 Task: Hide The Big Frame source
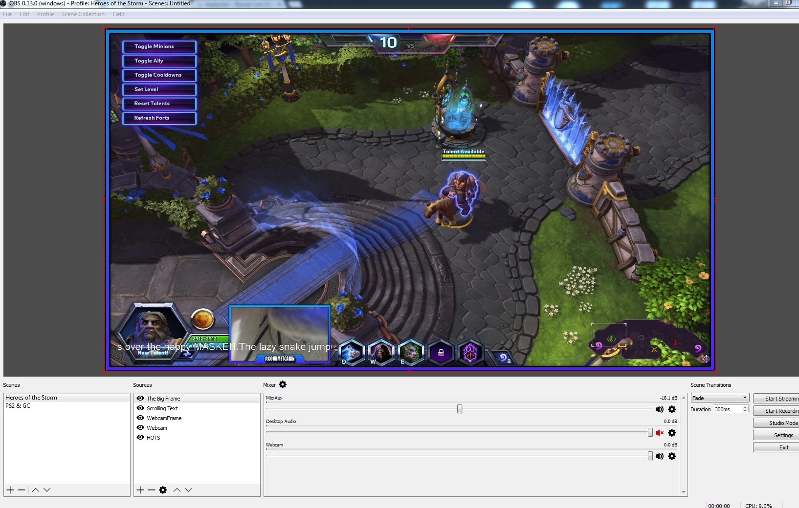pos(140,399)
